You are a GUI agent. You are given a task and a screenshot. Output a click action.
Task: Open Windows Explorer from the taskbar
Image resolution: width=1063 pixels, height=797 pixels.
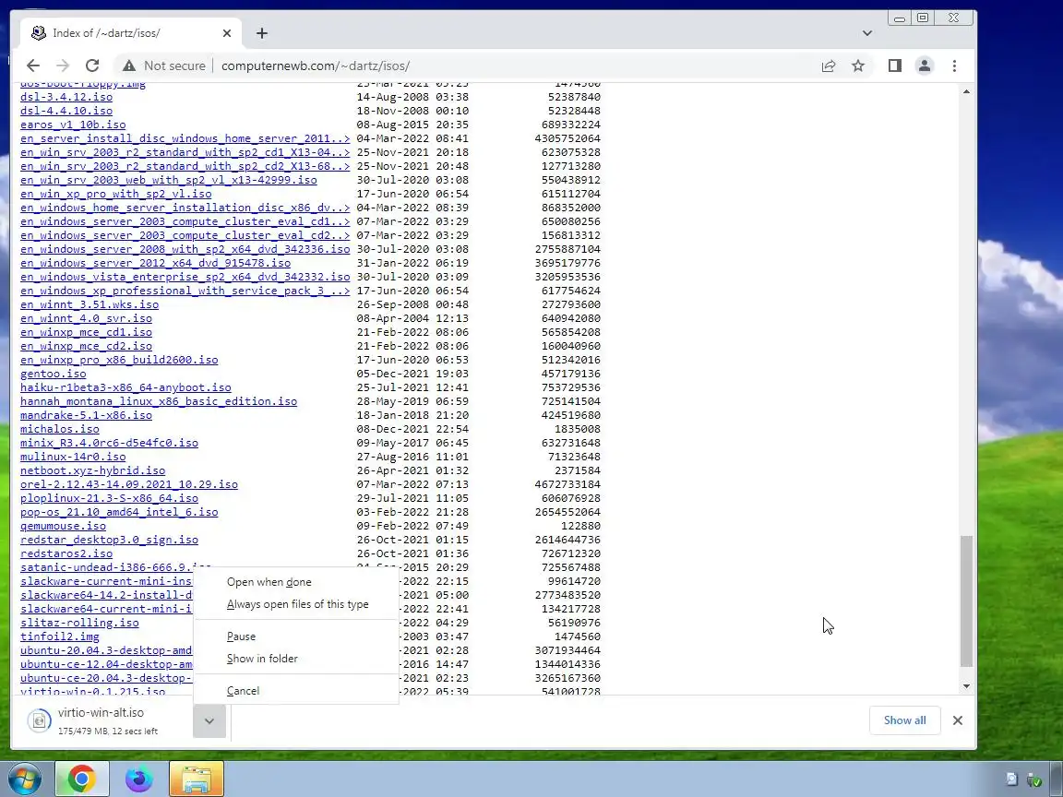coord(196,779)
